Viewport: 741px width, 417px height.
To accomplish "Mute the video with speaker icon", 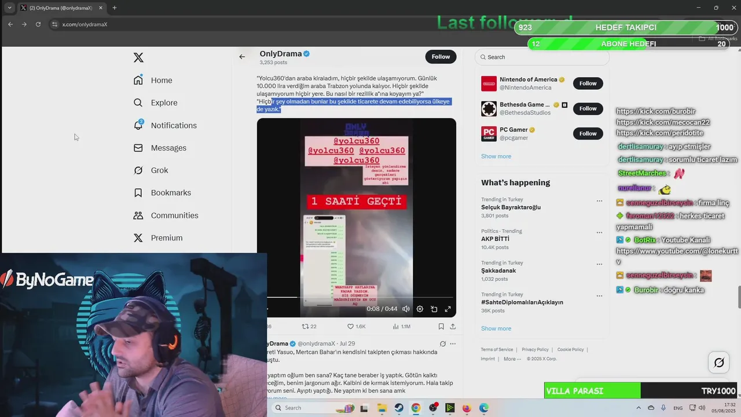I will (x=406, y=309).
